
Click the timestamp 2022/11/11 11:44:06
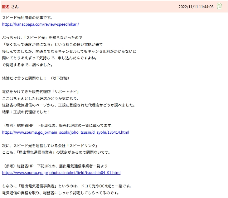(196, 7)
